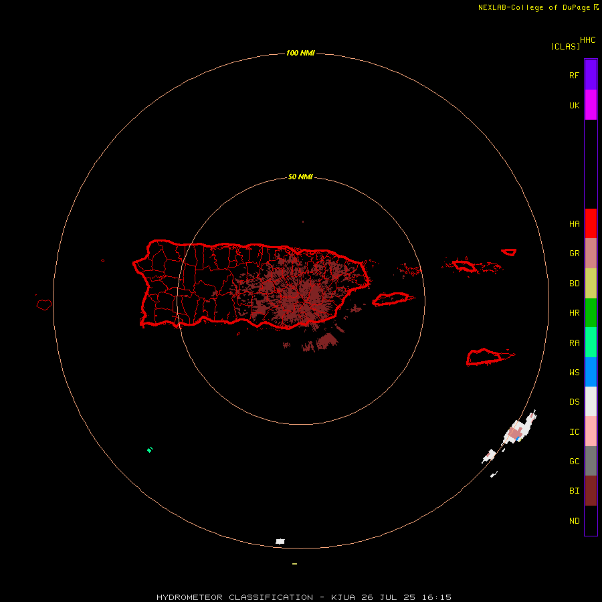Click the HA legend label

coord(574,223)
